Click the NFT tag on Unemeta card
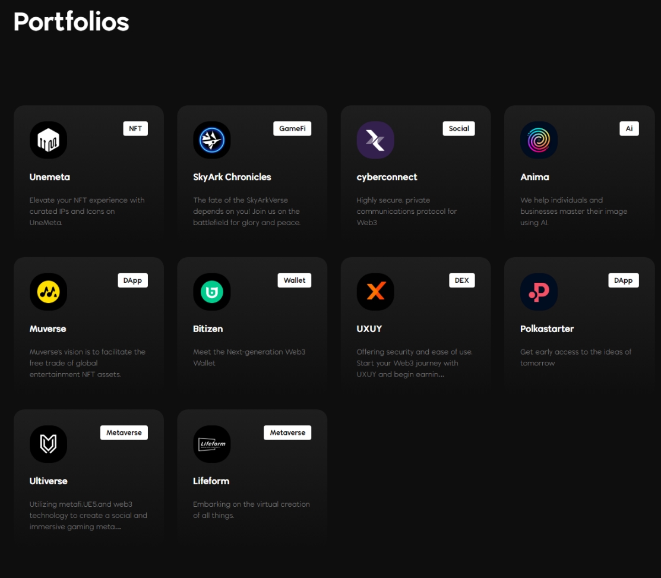This screenshot has height=578, width=661. click(x=135, y=128)
